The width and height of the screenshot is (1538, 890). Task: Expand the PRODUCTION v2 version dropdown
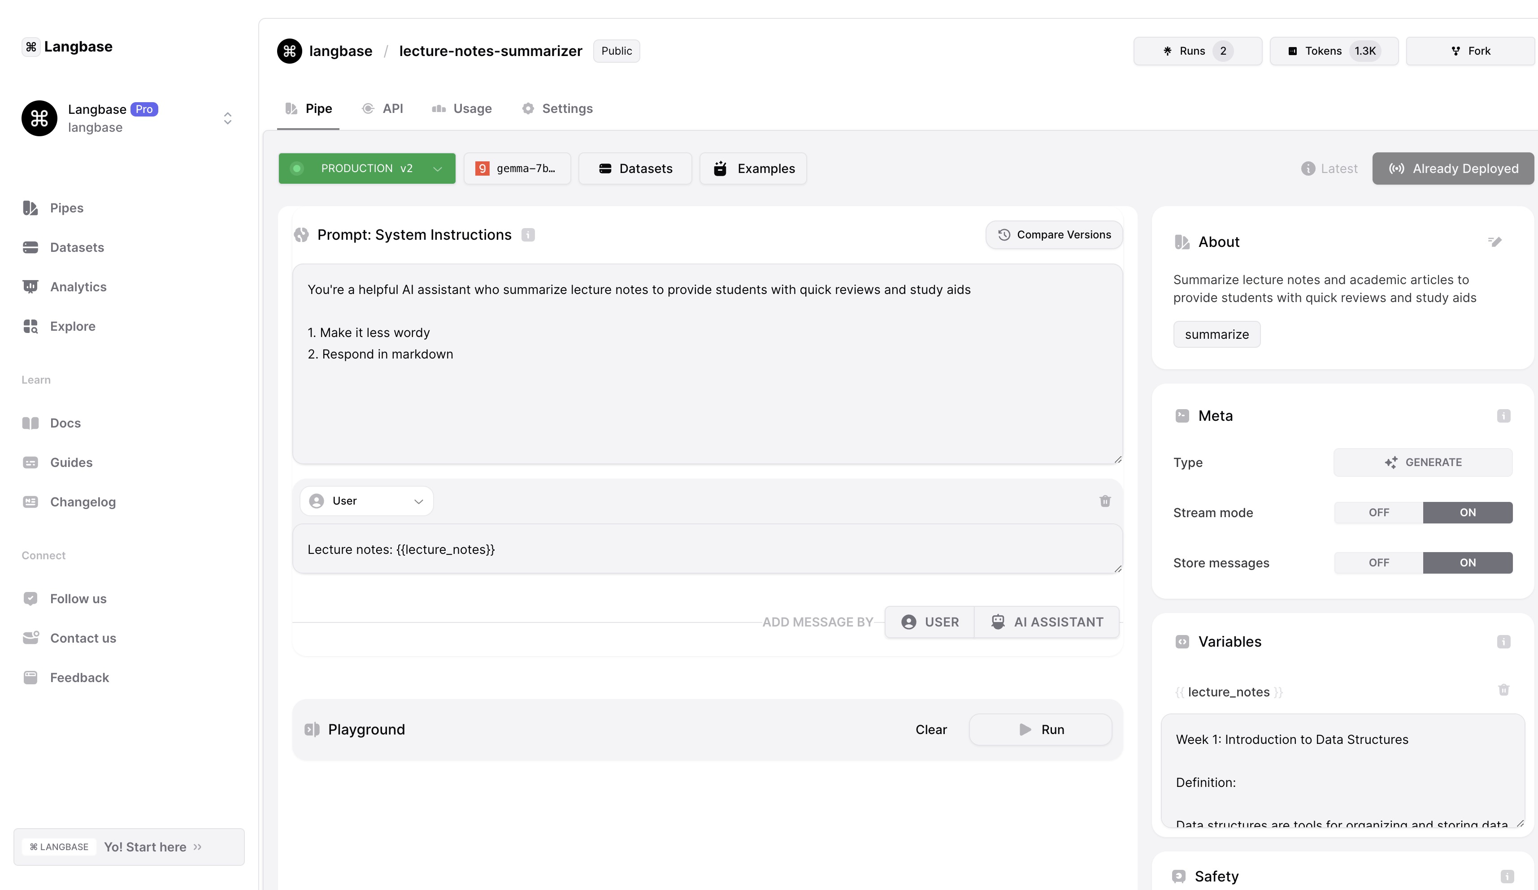tap(437, 168)
